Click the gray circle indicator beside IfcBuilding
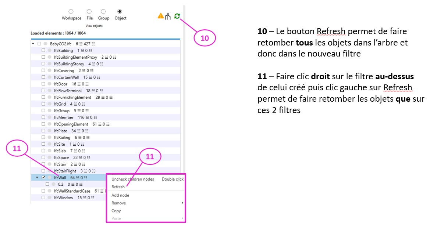The height and width of the screenshot is (225, 430). pyautogui.click(x=50, y=50)
